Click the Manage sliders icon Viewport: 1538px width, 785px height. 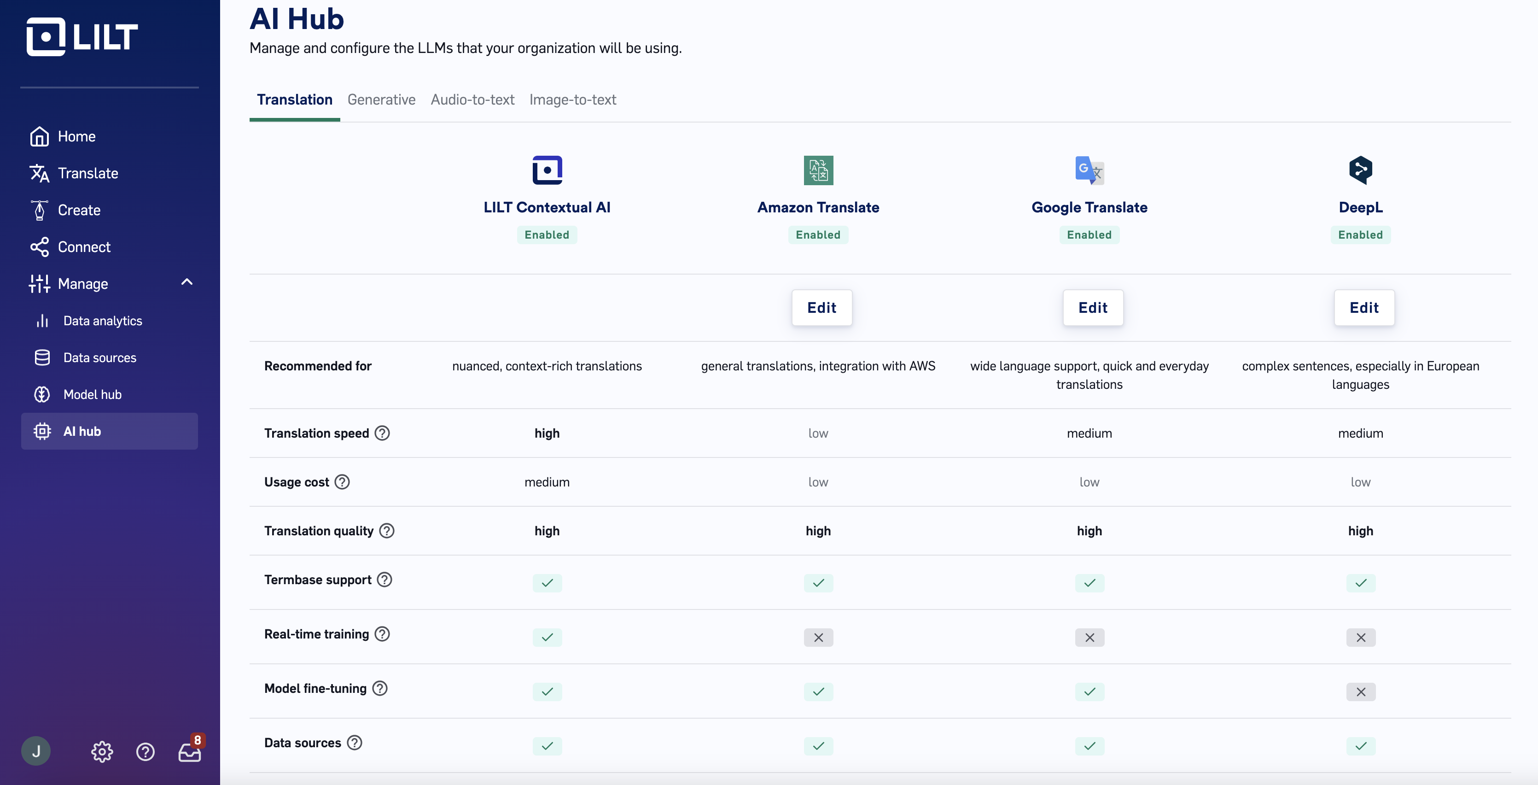(x=40, y=284)
